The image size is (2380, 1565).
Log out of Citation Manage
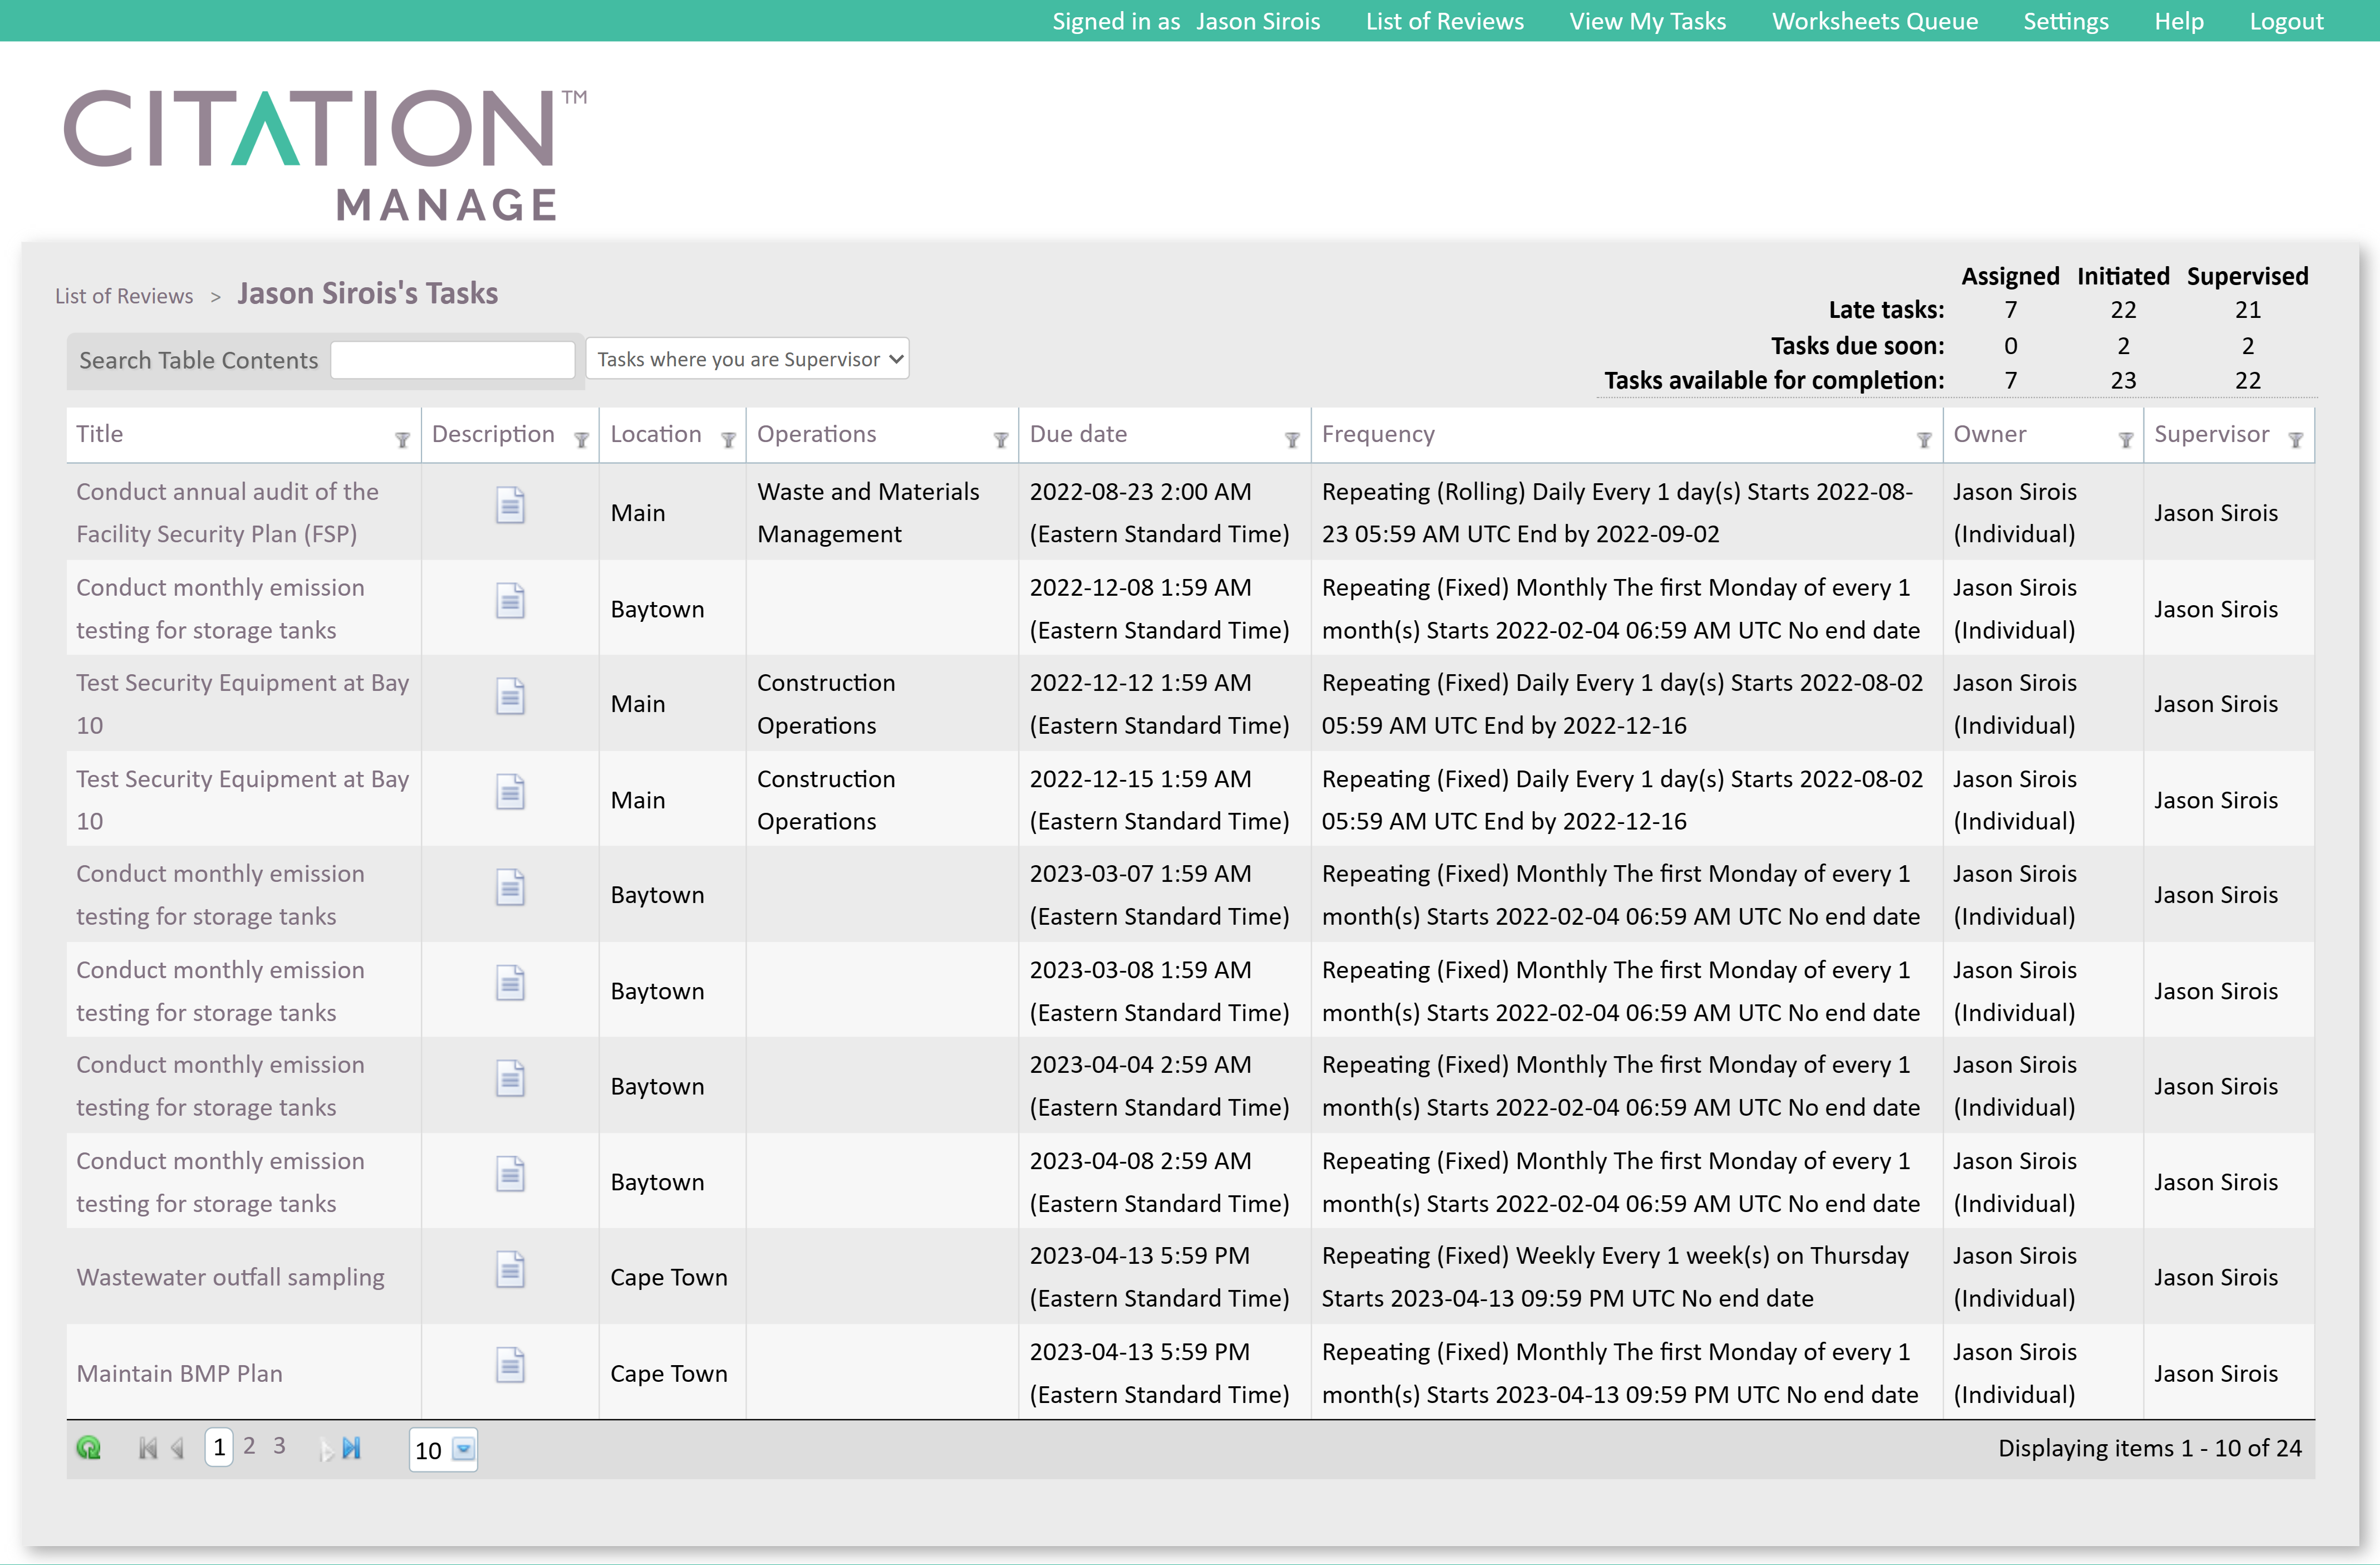tap(2286, 20)
